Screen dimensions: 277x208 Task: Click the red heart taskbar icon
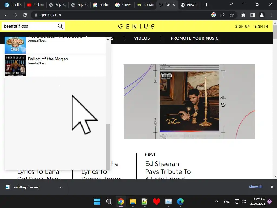tap(157, 201)
